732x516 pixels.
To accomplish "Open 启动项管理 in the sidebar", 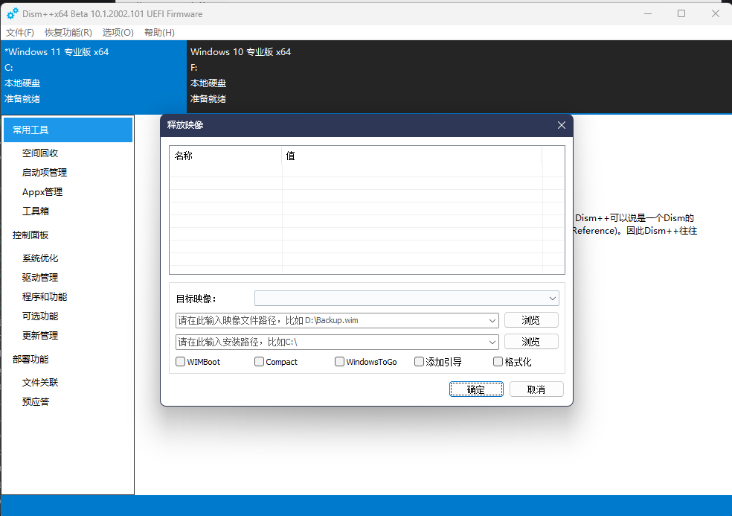I will [x=45, y=173].
